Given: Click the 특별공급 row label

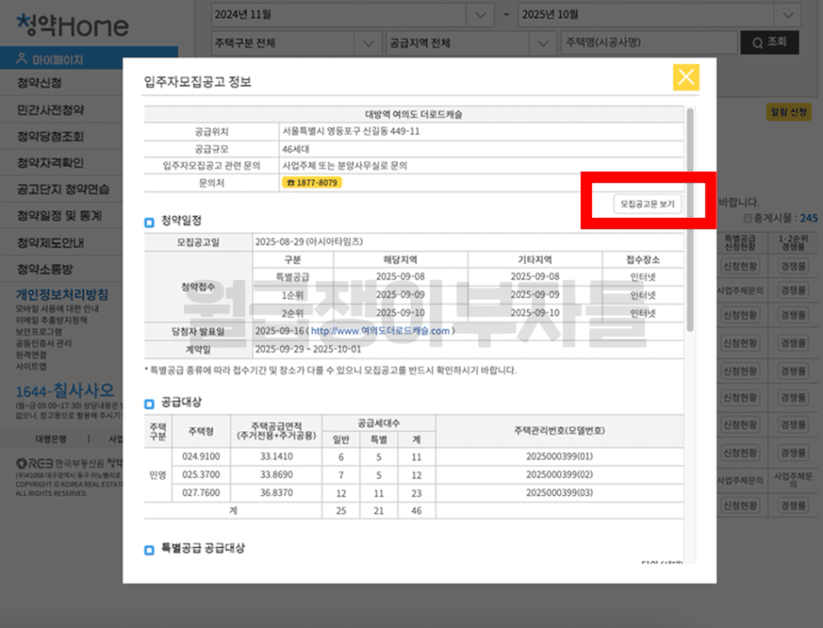Looking at the screenshot, I should tap(293, 277).
